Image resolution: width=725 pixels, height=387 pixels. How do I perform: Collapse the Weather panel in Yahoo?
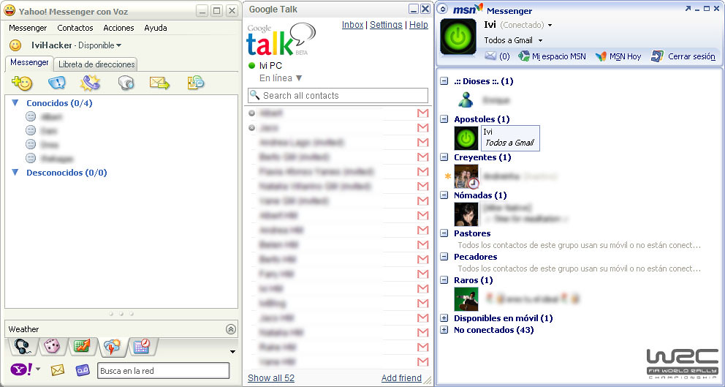(x=231, y=329)
